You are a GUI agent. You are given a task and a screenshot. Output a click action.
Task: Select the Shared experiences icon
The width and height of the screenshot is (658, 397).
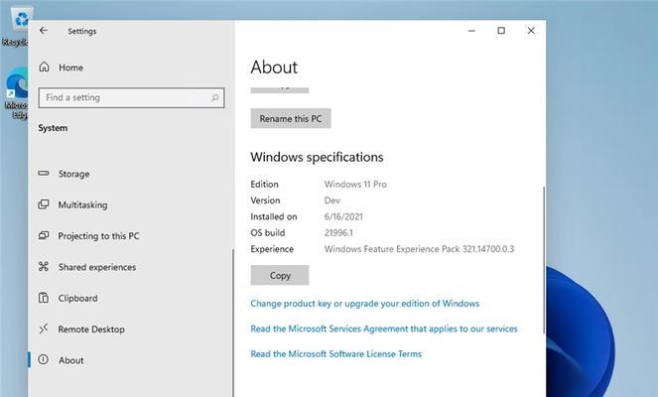pyautogui.click(x=44, y=266)
